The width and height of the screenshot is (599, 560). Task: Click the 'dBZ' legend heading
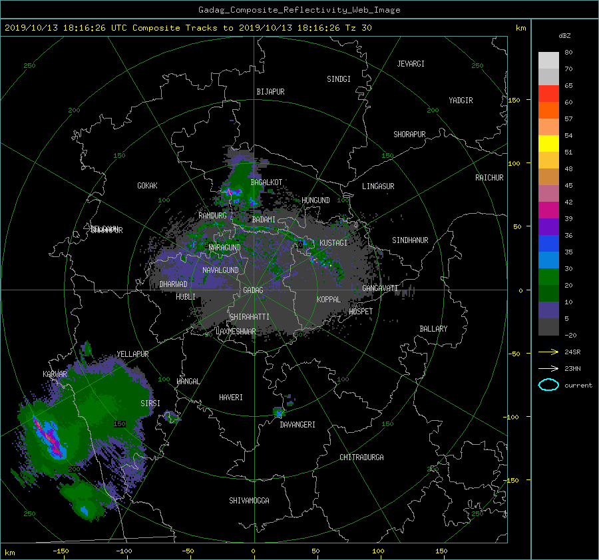pos(564,35)
